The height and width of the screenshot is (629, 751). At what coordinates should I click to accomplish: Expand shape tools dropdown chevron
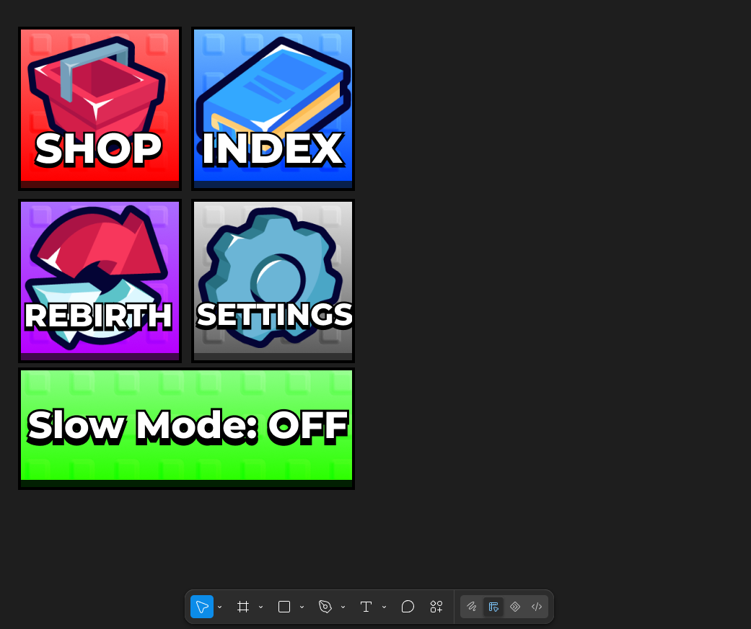[302, 607]
